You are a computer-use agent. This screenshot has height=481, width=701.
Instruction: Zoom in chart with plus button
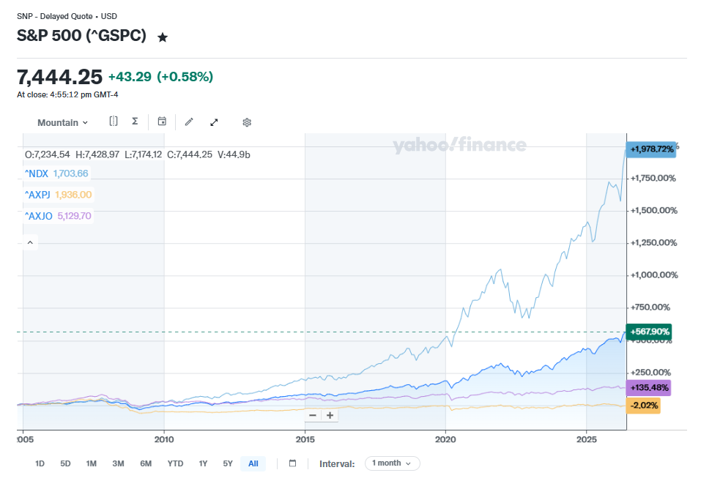coord(330,415)
